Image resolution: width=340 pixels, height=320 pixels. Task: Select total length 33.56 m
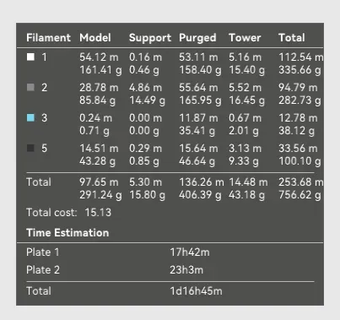[x=298, y=149]
